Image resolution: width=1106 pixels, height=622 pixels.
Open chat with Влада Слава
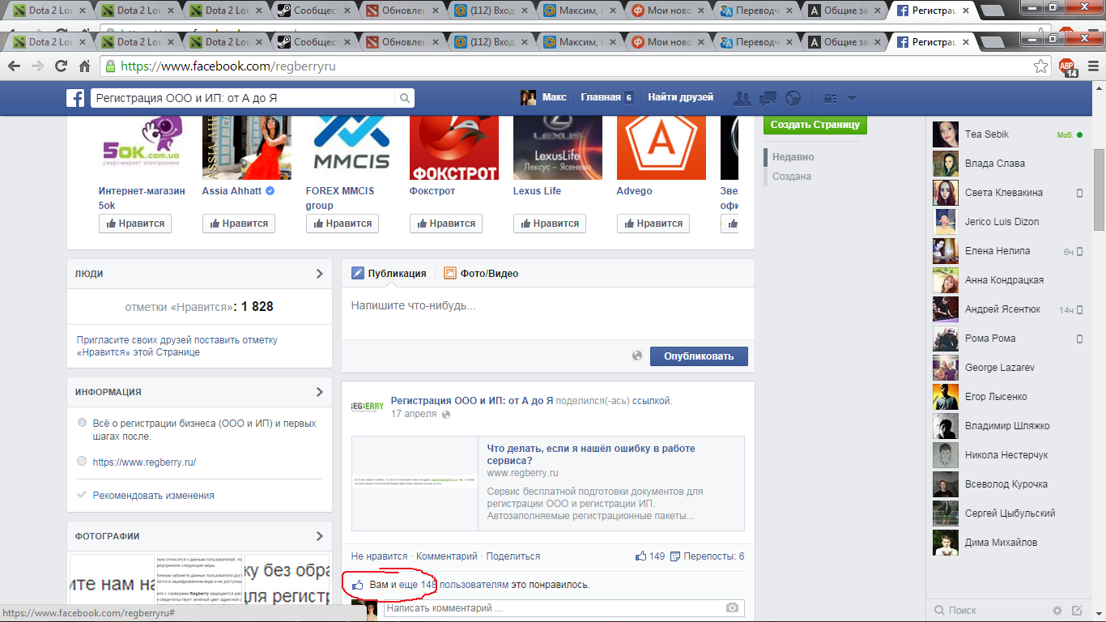click(x=1008, y=164)
